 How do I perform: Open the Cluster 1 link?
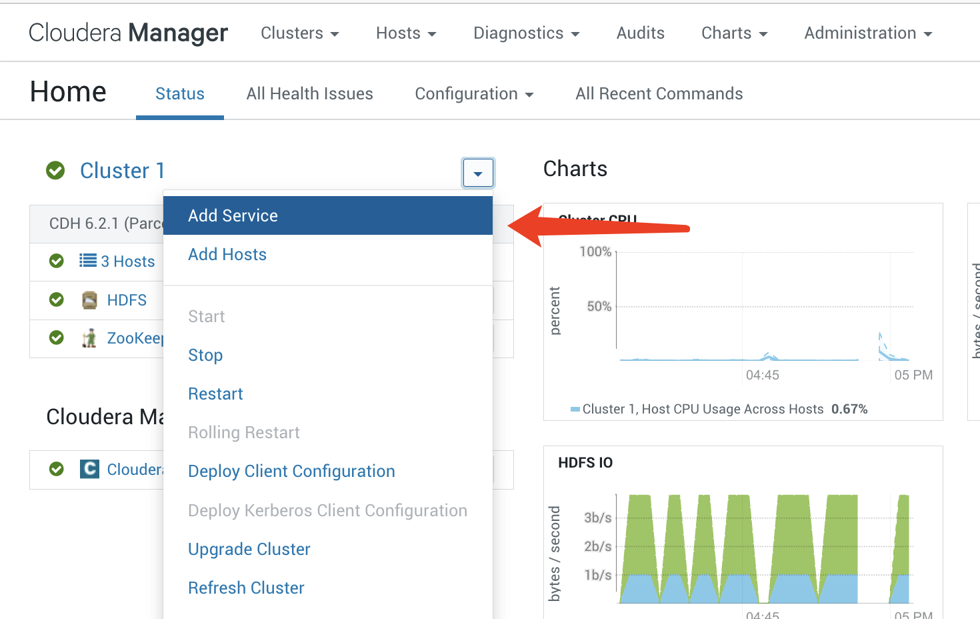122,171
